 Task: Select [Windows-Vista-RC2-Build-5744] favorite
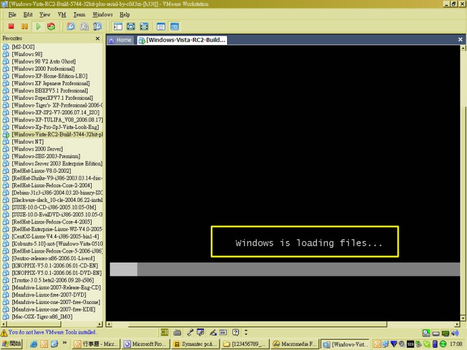click(x=57, y=134)
